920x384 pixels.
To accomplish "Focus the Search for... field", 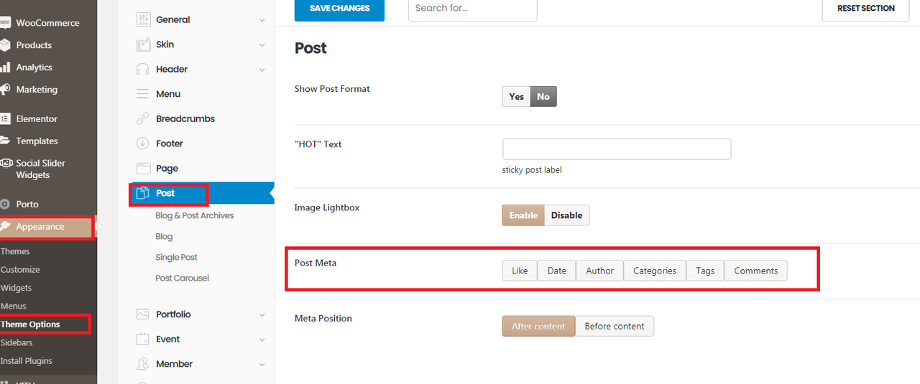I will (x=472, y=9).
